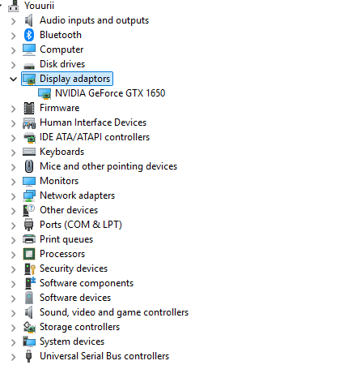Select the Monitors label text
Screen dimensions: 356x365
[59, 181]
